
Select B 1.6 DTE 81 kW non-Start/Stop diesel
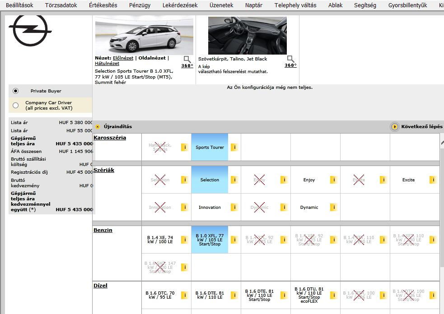(x=210, y=295)
